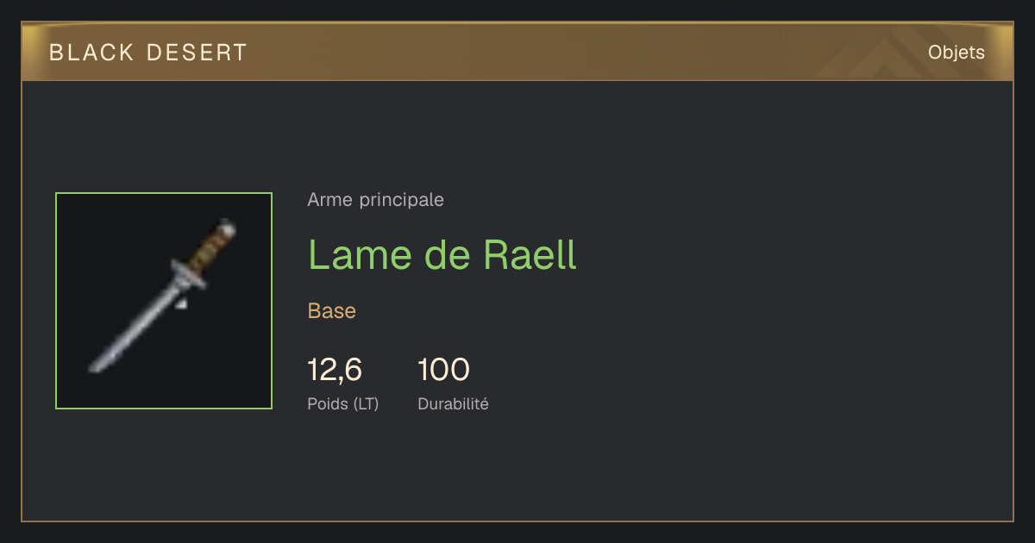Click the small white notch beside the blade
The height and width of the screenshot is (543, 1035).
click(x=182, y=303)
